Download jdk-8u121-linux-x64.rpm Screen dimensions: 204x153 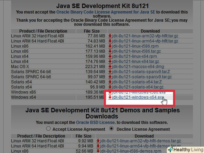point(135,56)
